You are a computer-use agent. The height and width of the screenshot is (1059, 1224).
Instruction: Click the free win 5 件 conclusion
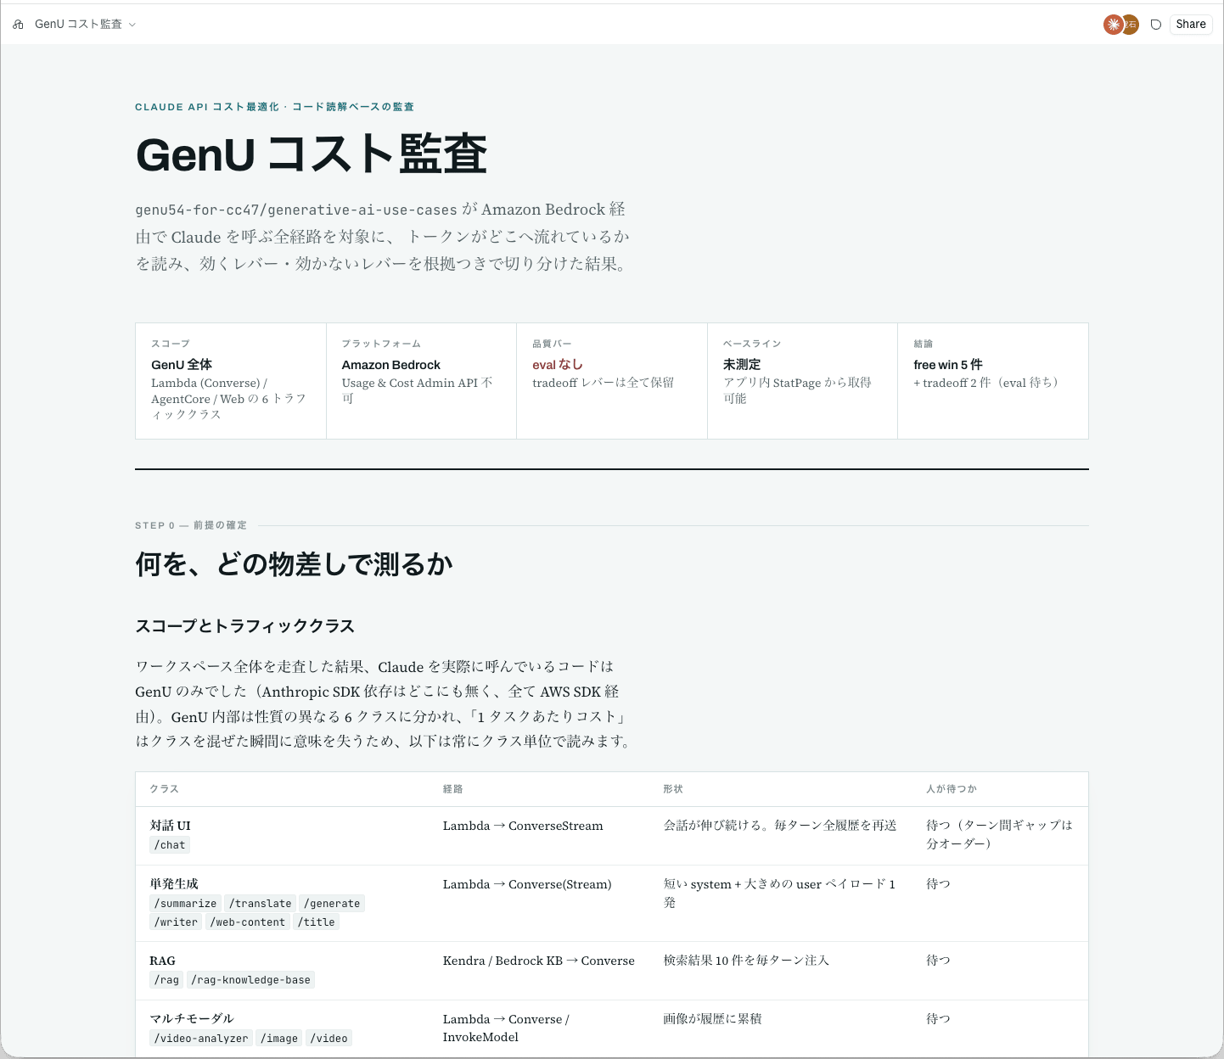948,365
